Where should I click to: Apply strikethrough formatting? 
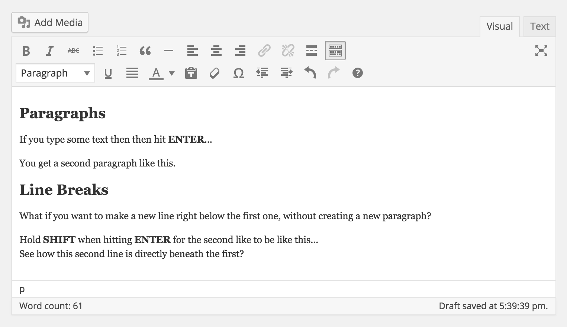coord(74,51)
